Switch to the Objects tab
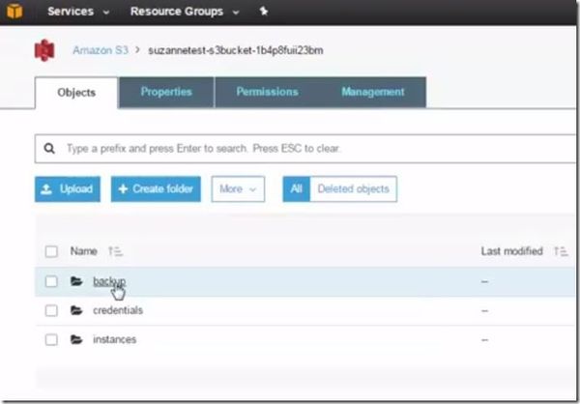 (x=76, y=93)
